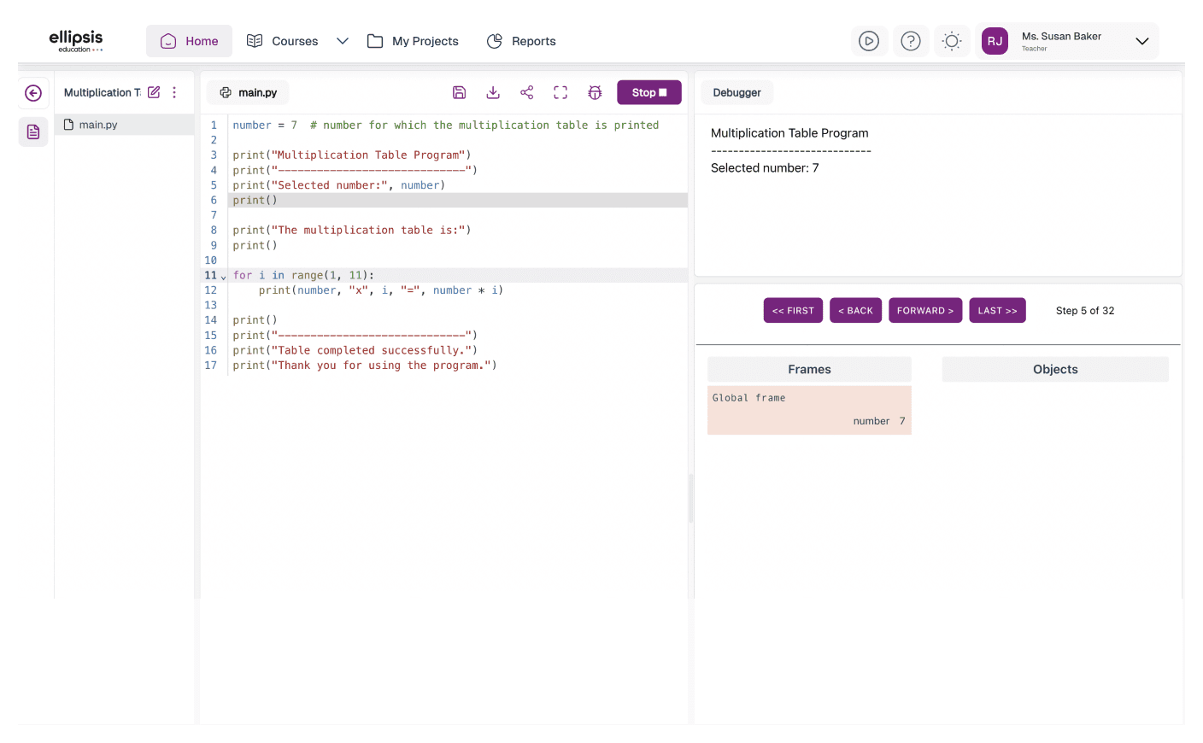
Task: Switch to the main.py editor tab
Action: tap(249, 92)
